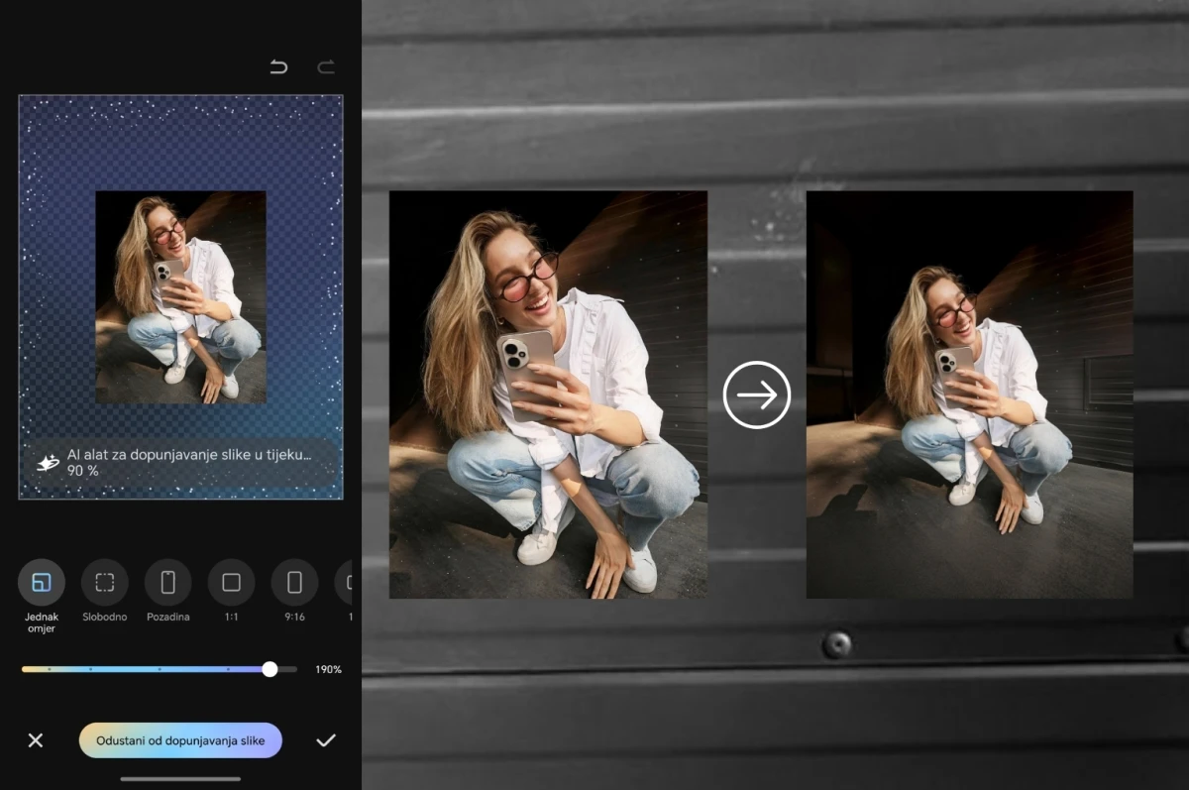The image size is (1189, 790).
Task: Pick the 9:16 portrait ratio icon
Action: (x=294, y=583)
